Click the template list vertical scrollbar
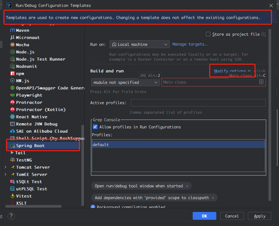Image resolution: width=279 pixels, height=226 pixels. pos(83,165)
